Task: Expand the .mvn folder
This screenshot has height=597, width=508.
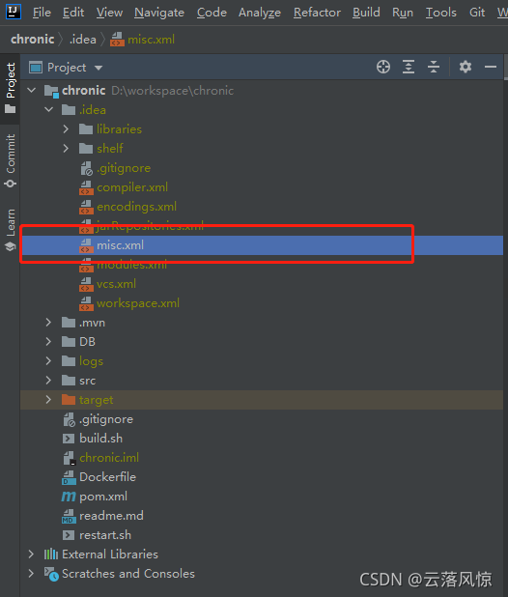Action: pyautogui.click(x=48, y=323)
